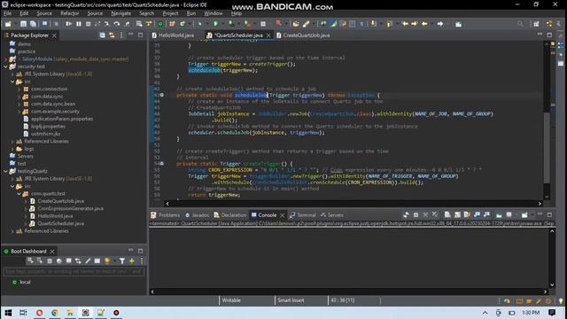Viewport: 567px width, 319px height.
Task: Switch to the Terminal tab
Action: (x=303, y=214)
